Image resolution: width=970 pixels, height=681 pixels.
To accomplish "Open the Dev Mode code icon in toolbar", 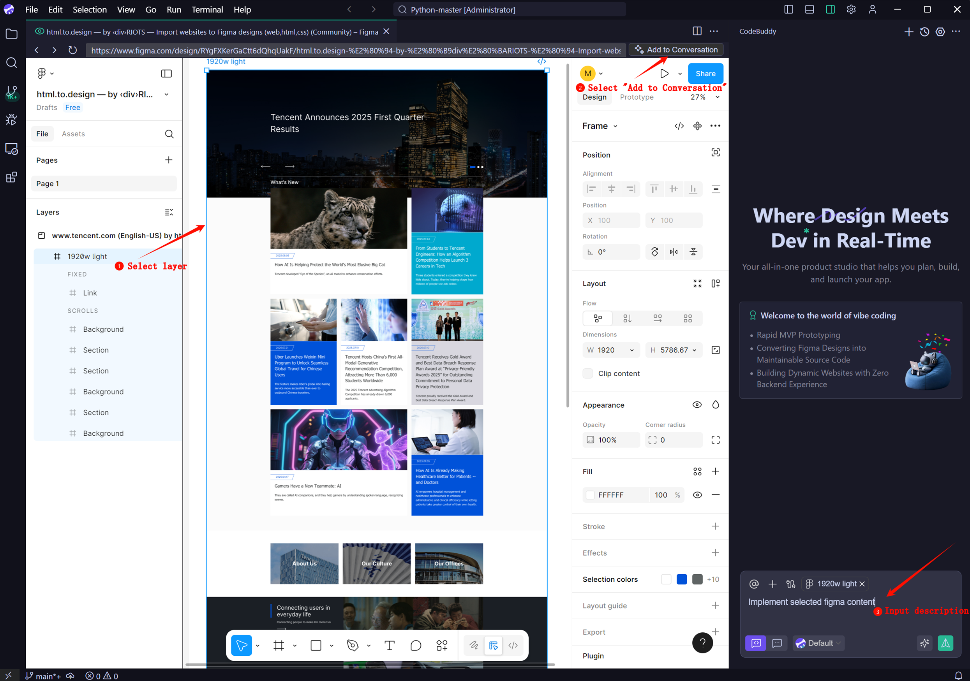I will (513, 645).
